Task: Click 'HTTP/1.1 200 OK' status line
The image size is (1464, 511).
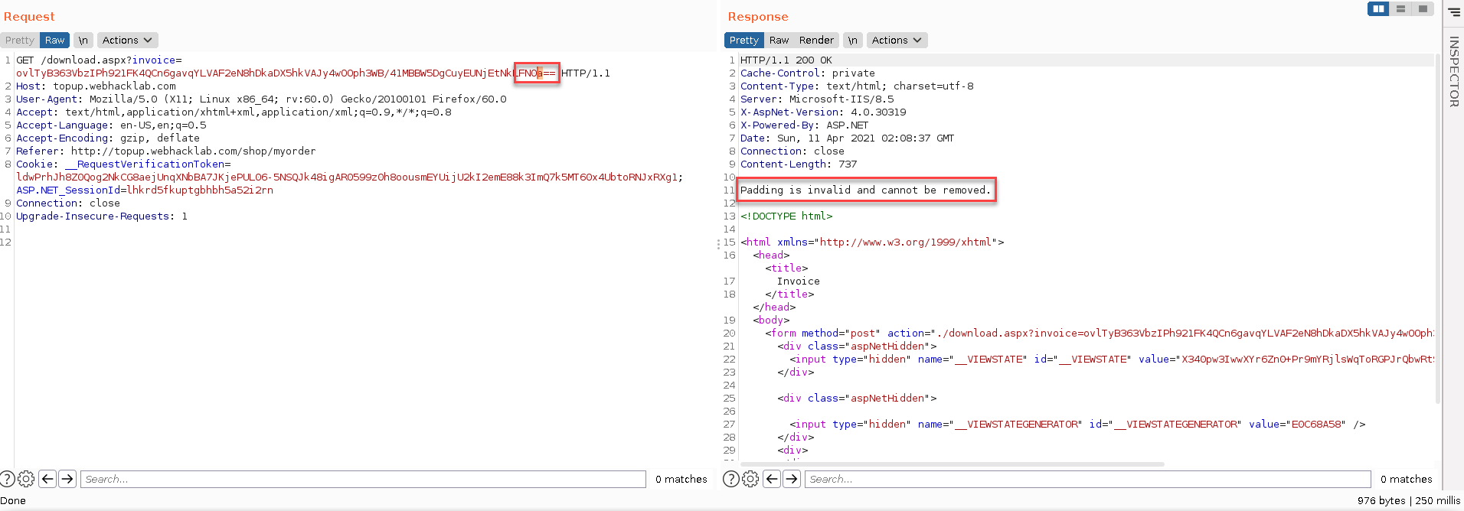Action: coord(786,60)
